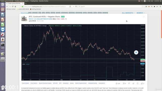The height and width of the screenshot is (91, 162).
Task: Click the views eye icon
Action: pos(116,83)
